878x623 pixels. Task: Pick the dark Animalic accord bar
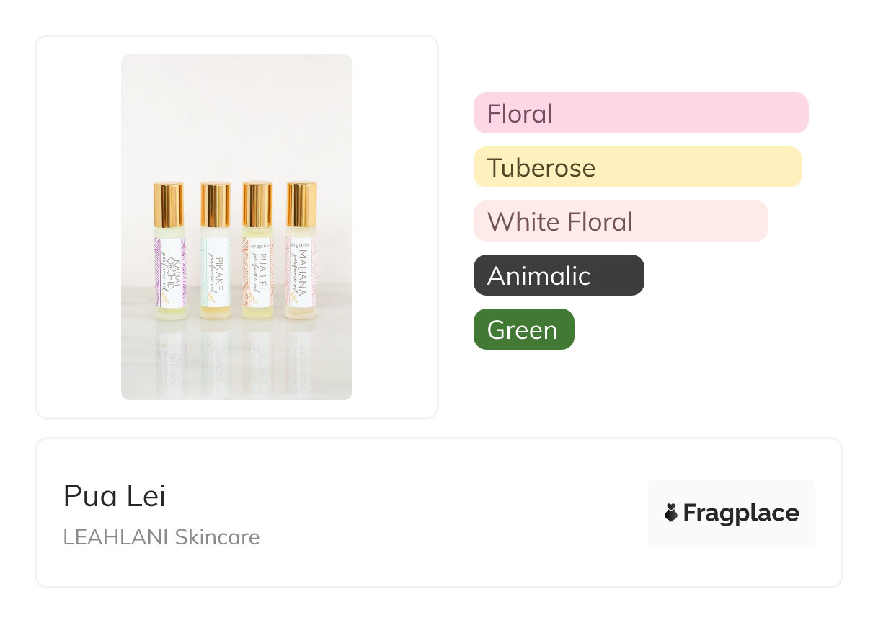pos(559,275)
